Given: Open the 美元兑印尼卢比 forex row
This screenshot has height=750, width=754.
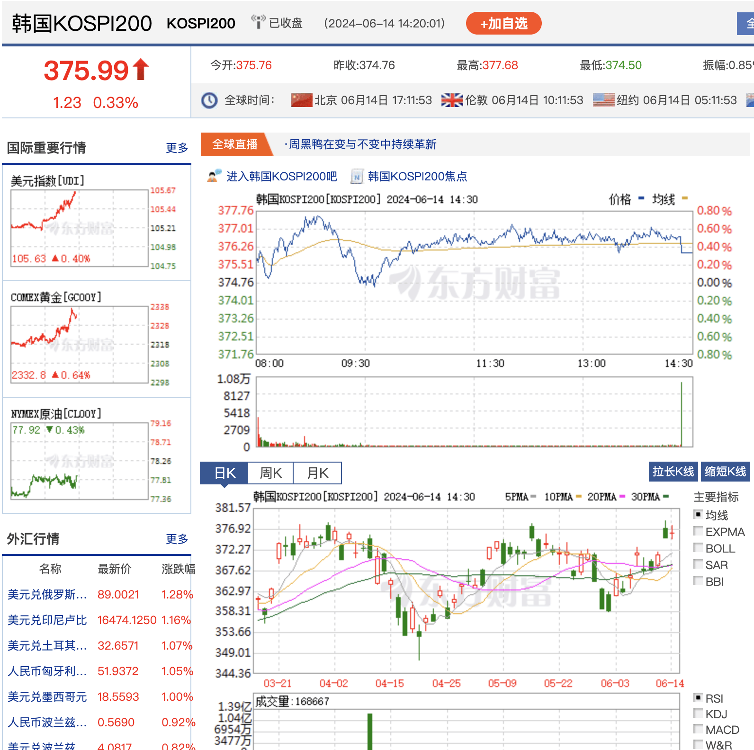Looking at the screenshot, I should click(99, 620).
